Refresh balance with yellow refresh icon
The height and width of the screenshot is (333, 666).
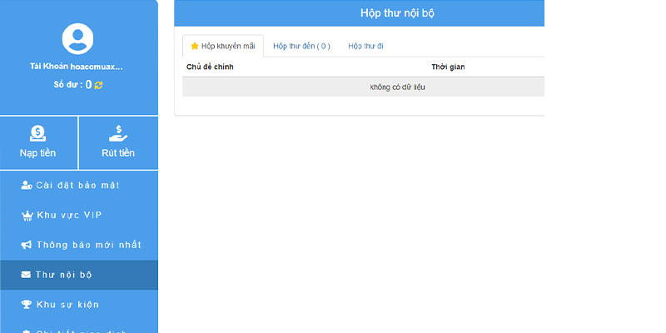[x=98, y=85]
